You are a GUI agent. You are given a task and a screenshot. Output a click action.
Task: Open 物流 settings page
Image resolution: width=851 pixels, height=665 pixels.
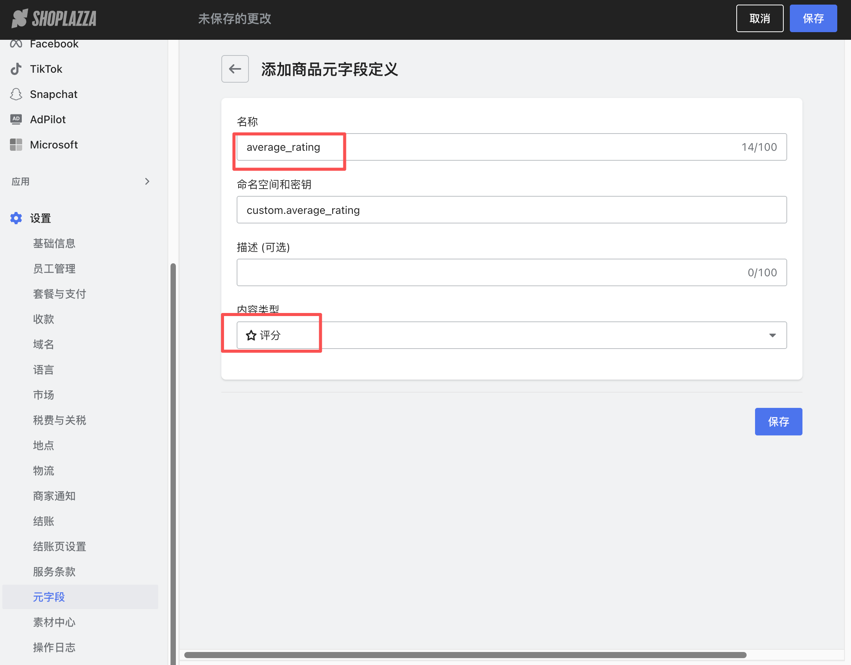(44, 471)
